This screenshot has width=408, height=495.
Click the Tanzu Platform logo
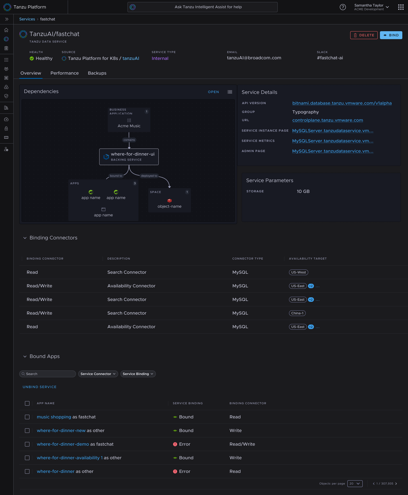(x=7, y=7)
